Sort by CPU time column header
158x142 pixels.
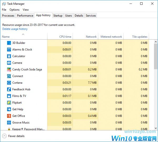[60, 37]
